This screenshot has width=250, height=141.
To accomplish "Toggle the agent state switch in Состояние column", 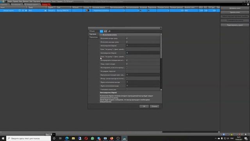I will 87,11.
